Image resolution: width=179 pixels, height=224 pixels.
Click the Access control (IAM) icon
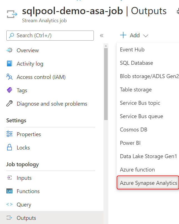9,77
